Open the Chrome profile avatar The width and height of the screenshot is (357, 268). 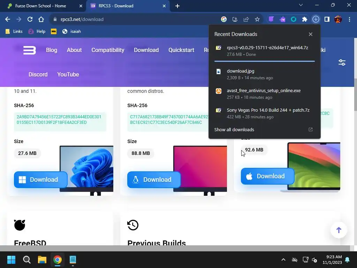[338, 20]
